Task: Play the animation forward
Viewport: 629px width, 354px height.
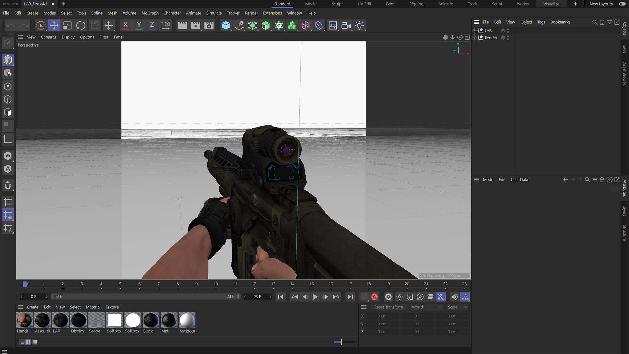Action: pyautogui.click(x=315, y=297)
